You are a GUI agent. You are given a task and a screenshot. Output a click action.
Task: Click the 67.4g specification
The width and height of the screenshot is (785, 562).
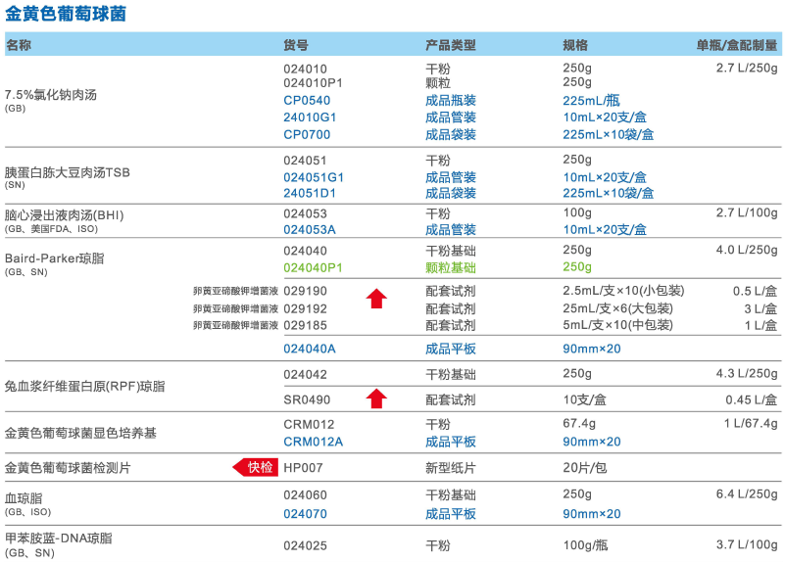coord(579,424)
